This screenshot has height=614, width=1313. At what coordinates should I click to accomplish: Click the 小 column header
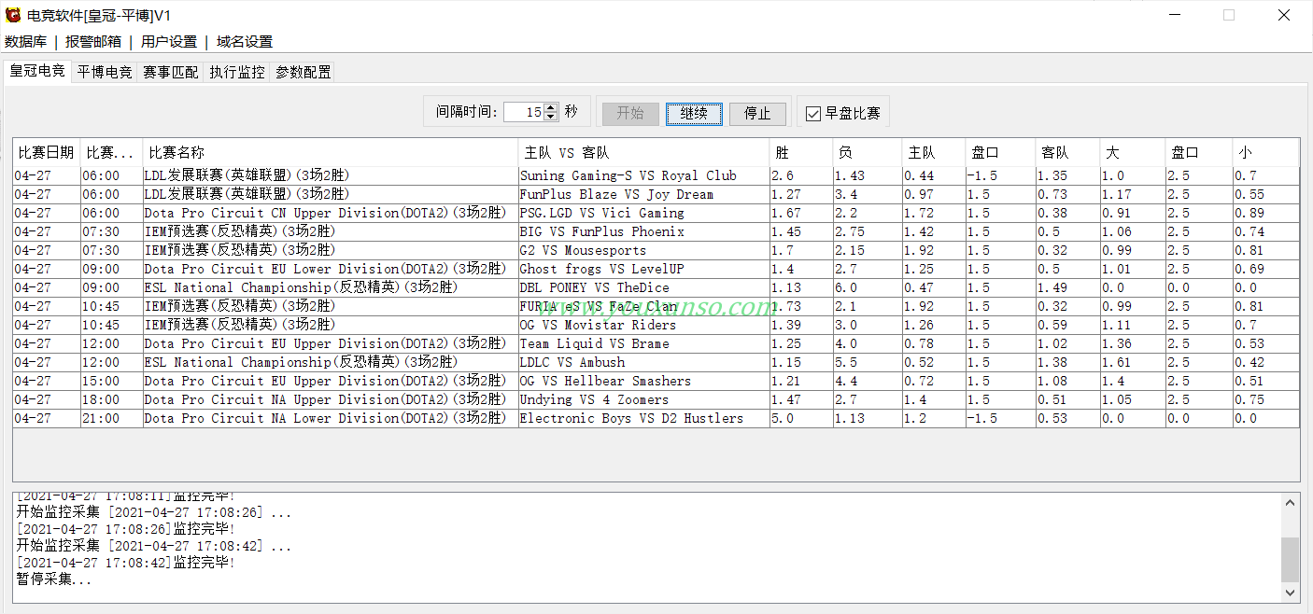tap(1265, 152)
